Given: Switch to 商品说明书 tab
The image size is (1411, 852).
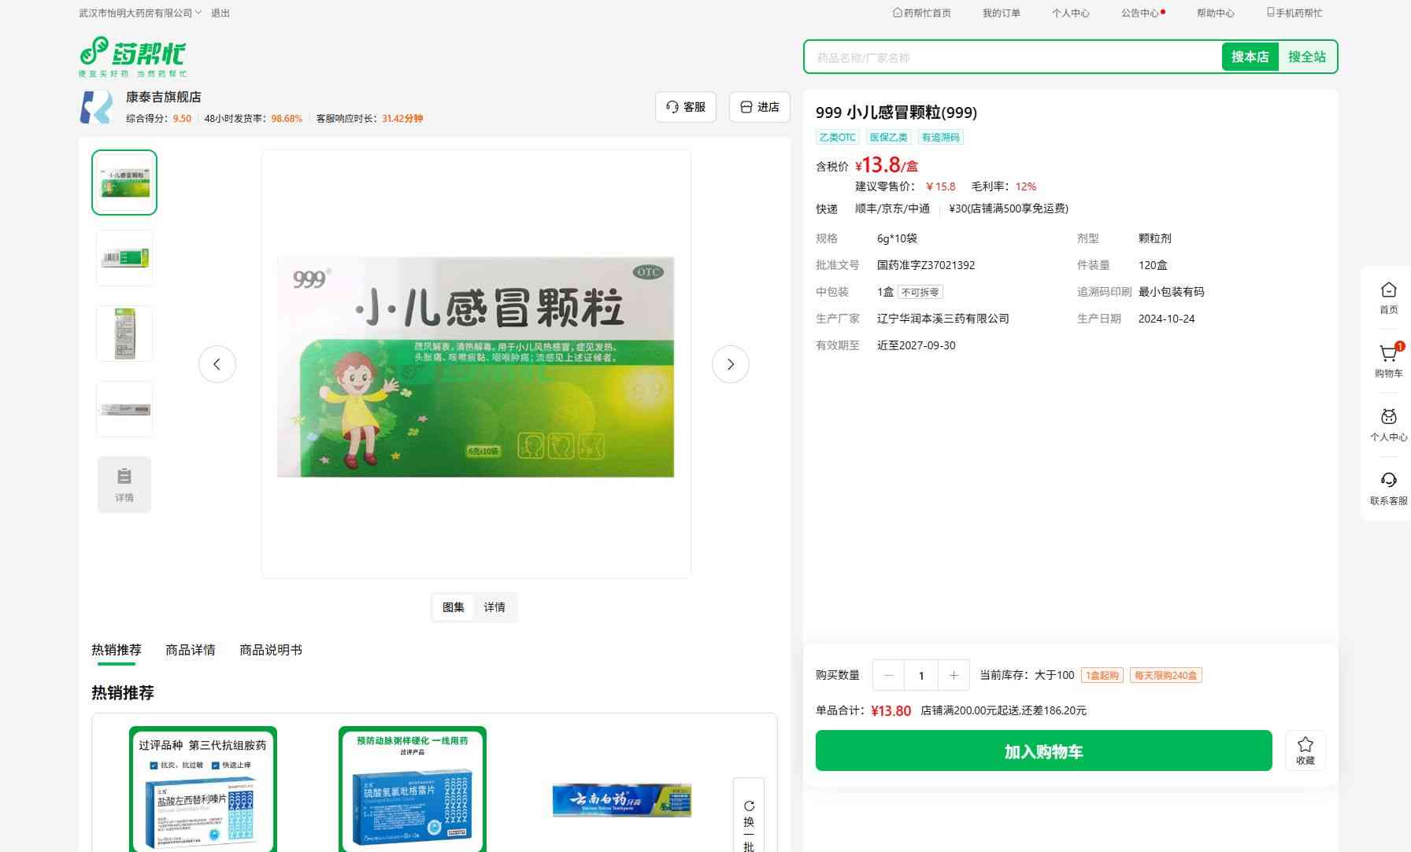Looking at the screenshot, I should point(271,650).
